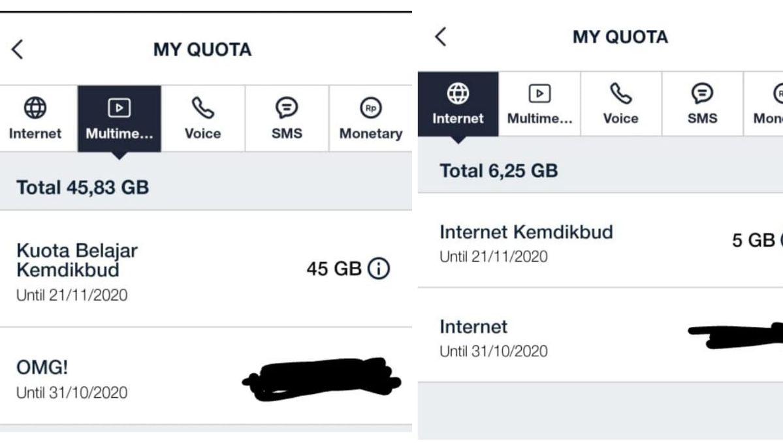Open Voice tab on right screen

pyautogui.click(x=620, y=104)
